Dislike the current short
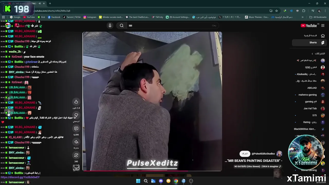 [76, 115]
